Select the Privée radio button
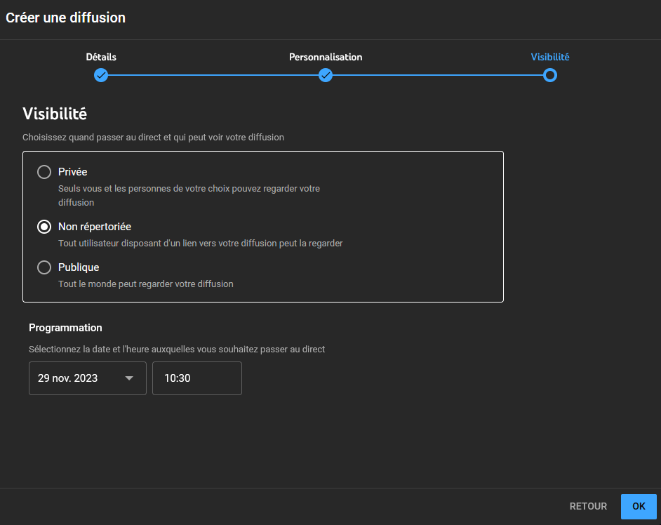 [x=44, y=172]
